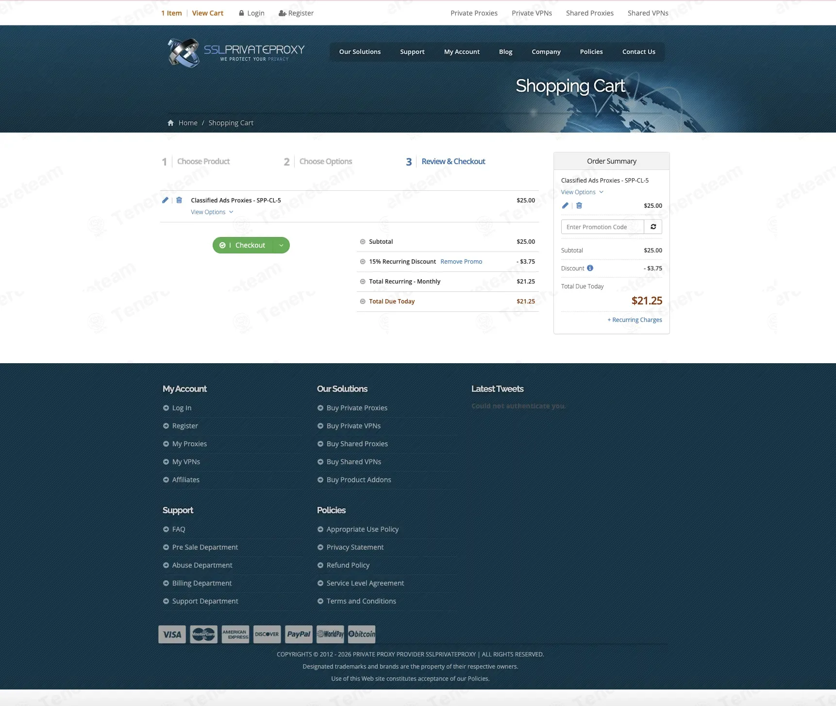This screenshot has height=706, width=836.
Task: Go to step 2 Choose Options
Action: [318, 162]
